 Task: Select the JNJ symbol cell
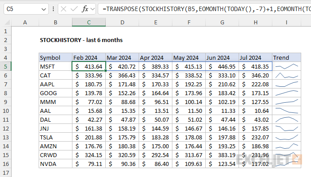point(56,128)
